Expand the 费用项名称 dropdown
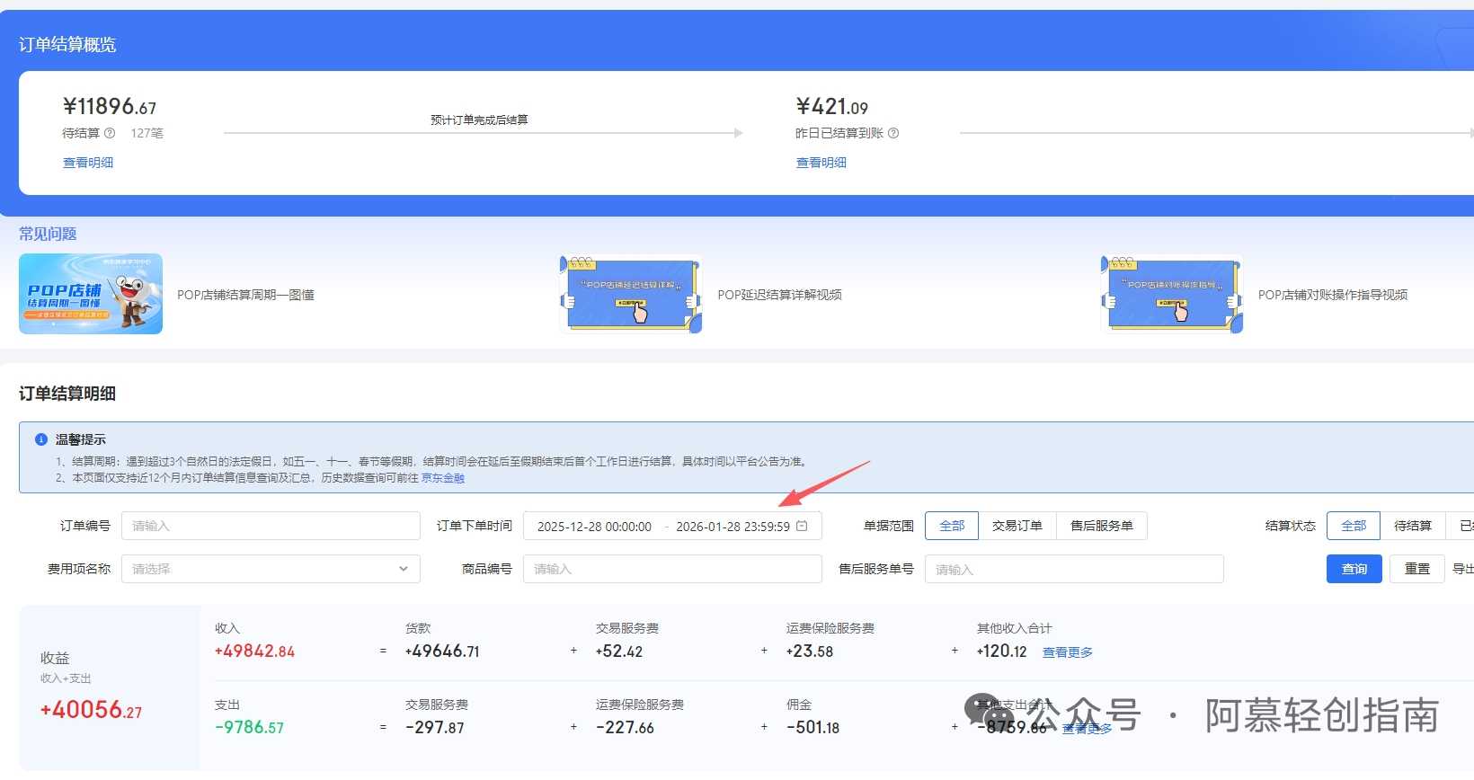The width and height of the screenshot is (1474, 780). coord(271,569)
